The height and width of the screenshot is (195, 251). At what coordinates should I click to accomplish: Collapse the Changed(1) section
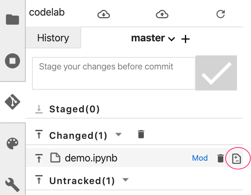point(119,135)
